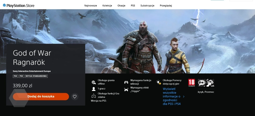Click the offline play globe icon
255x116 pixels.
point(94,82)
